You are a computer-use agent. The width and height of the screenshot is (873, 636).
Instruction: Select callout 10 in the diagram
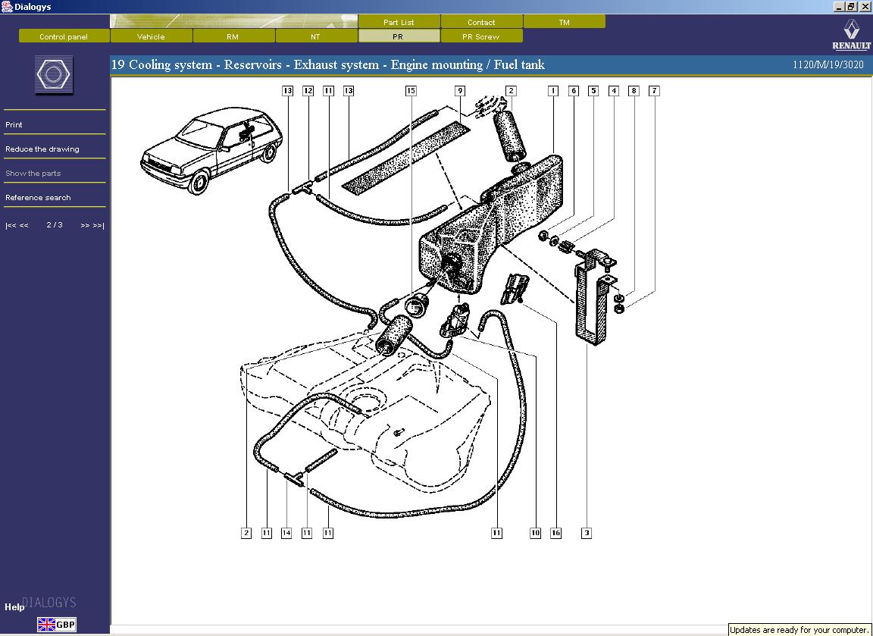tap(535, 533)
